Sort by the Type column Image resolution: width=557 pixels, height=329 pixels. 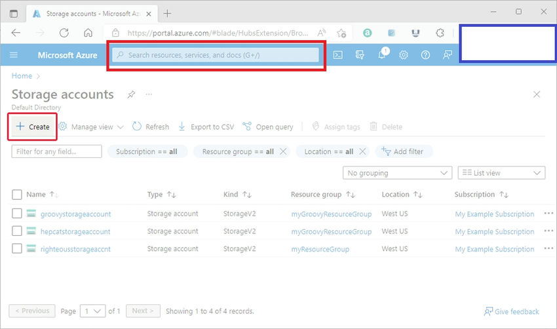(161, 195)
